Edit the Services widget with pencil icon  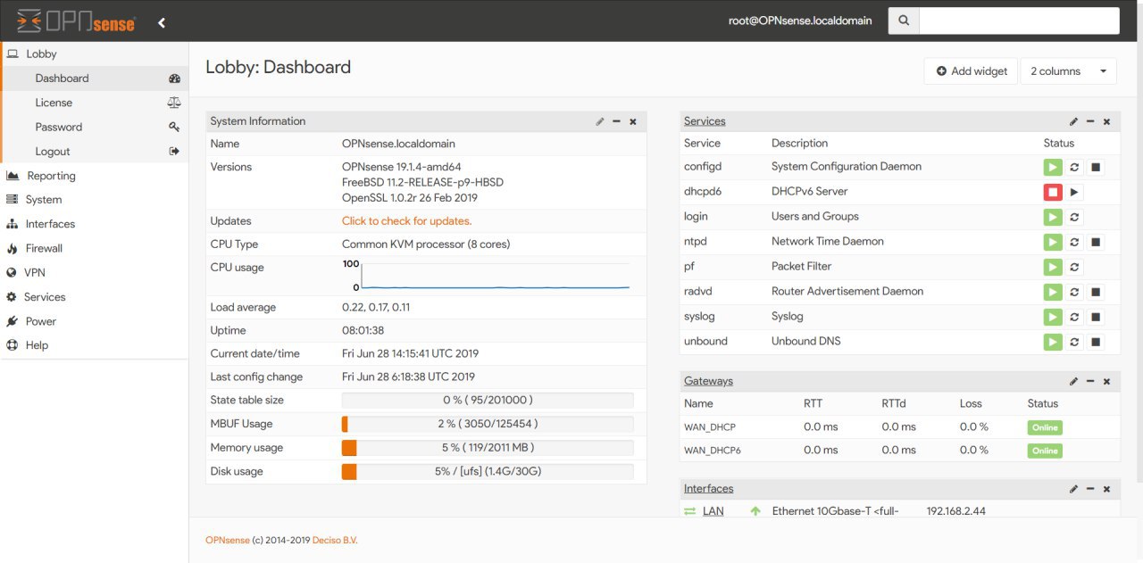(x=1073, y=121)
